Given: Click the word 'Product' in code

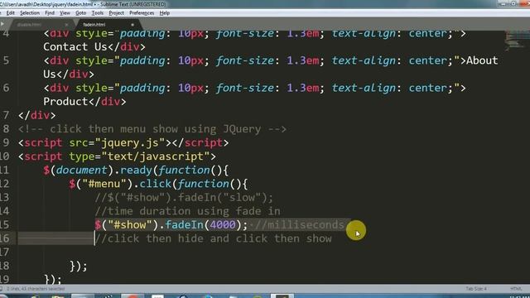Looking at the screenshot, I should [x=65, y=101].
